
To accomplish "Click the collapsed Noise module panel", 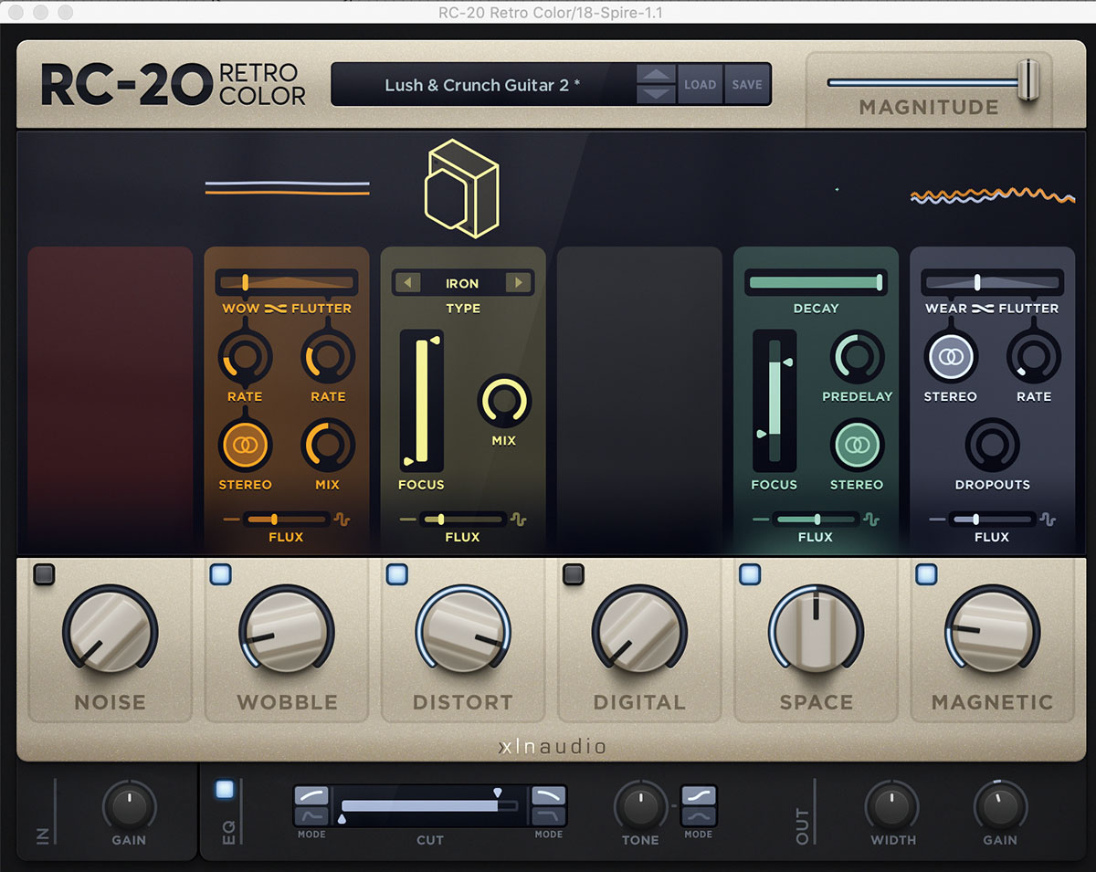I will click(x=111, y=398).
